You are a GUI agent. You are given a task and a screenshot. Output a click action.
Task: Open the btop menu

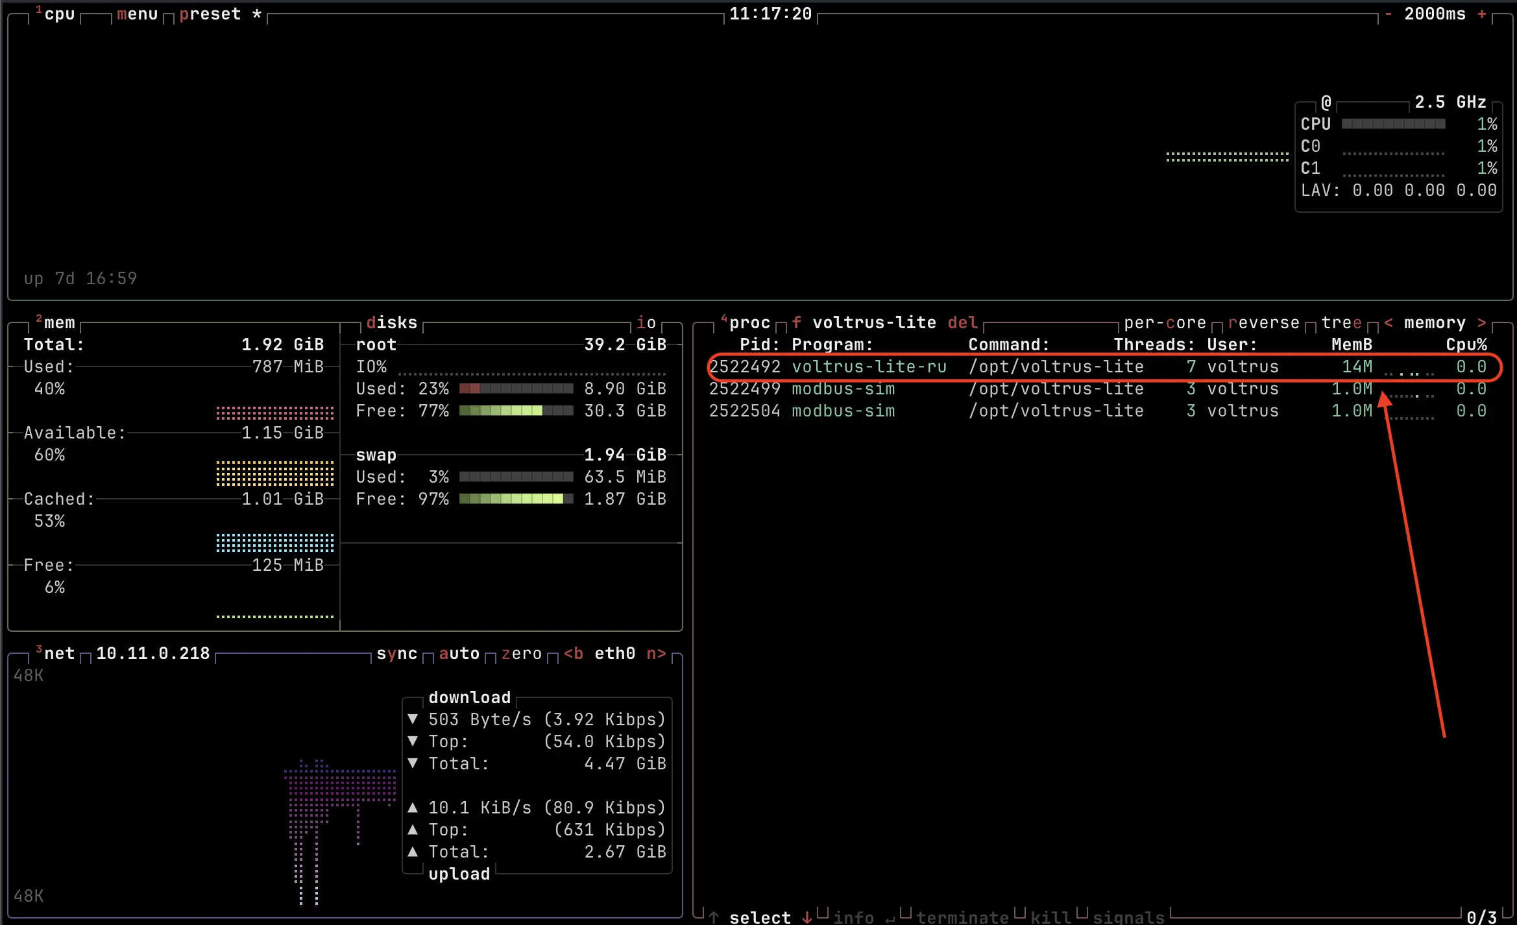click(x=138, y=14)
